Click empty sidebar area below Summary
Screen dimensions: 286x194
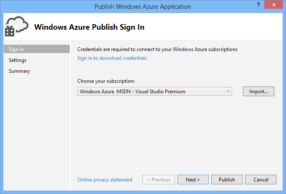click(36, 125)
